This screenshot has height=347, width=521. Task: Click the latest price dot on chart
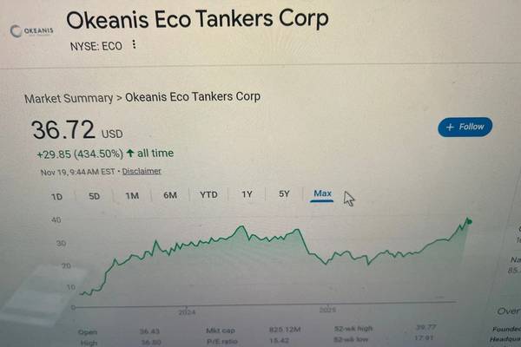(469, 221)
